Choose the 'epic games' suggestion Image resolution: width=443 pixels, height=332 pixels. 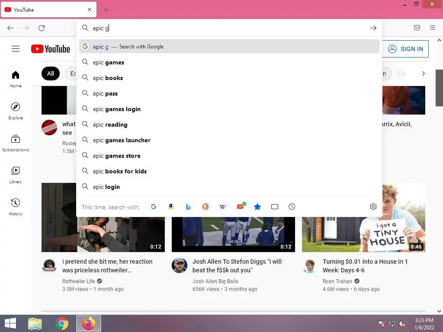(229, 62)
